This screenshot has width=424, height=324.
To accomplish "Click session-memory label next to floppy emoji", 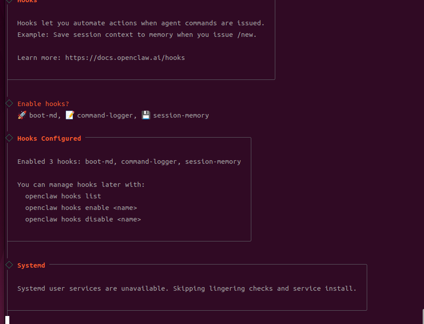I will click(181, 115).
